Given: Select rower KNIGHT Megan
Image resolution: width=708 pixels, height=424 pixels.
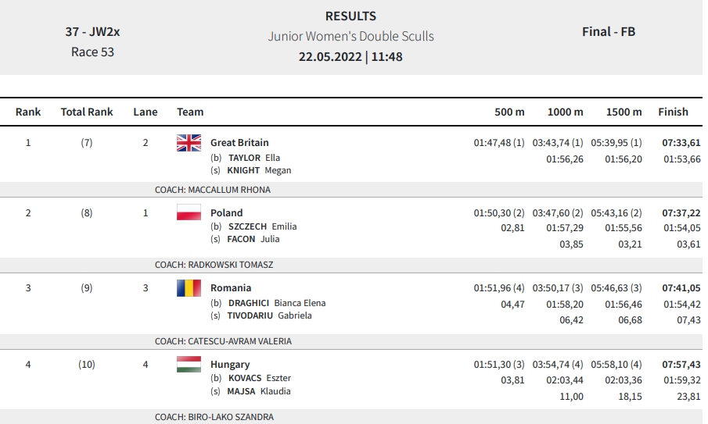Looking at the screenshot, I should pyautogui.click(x=259, y=170).
